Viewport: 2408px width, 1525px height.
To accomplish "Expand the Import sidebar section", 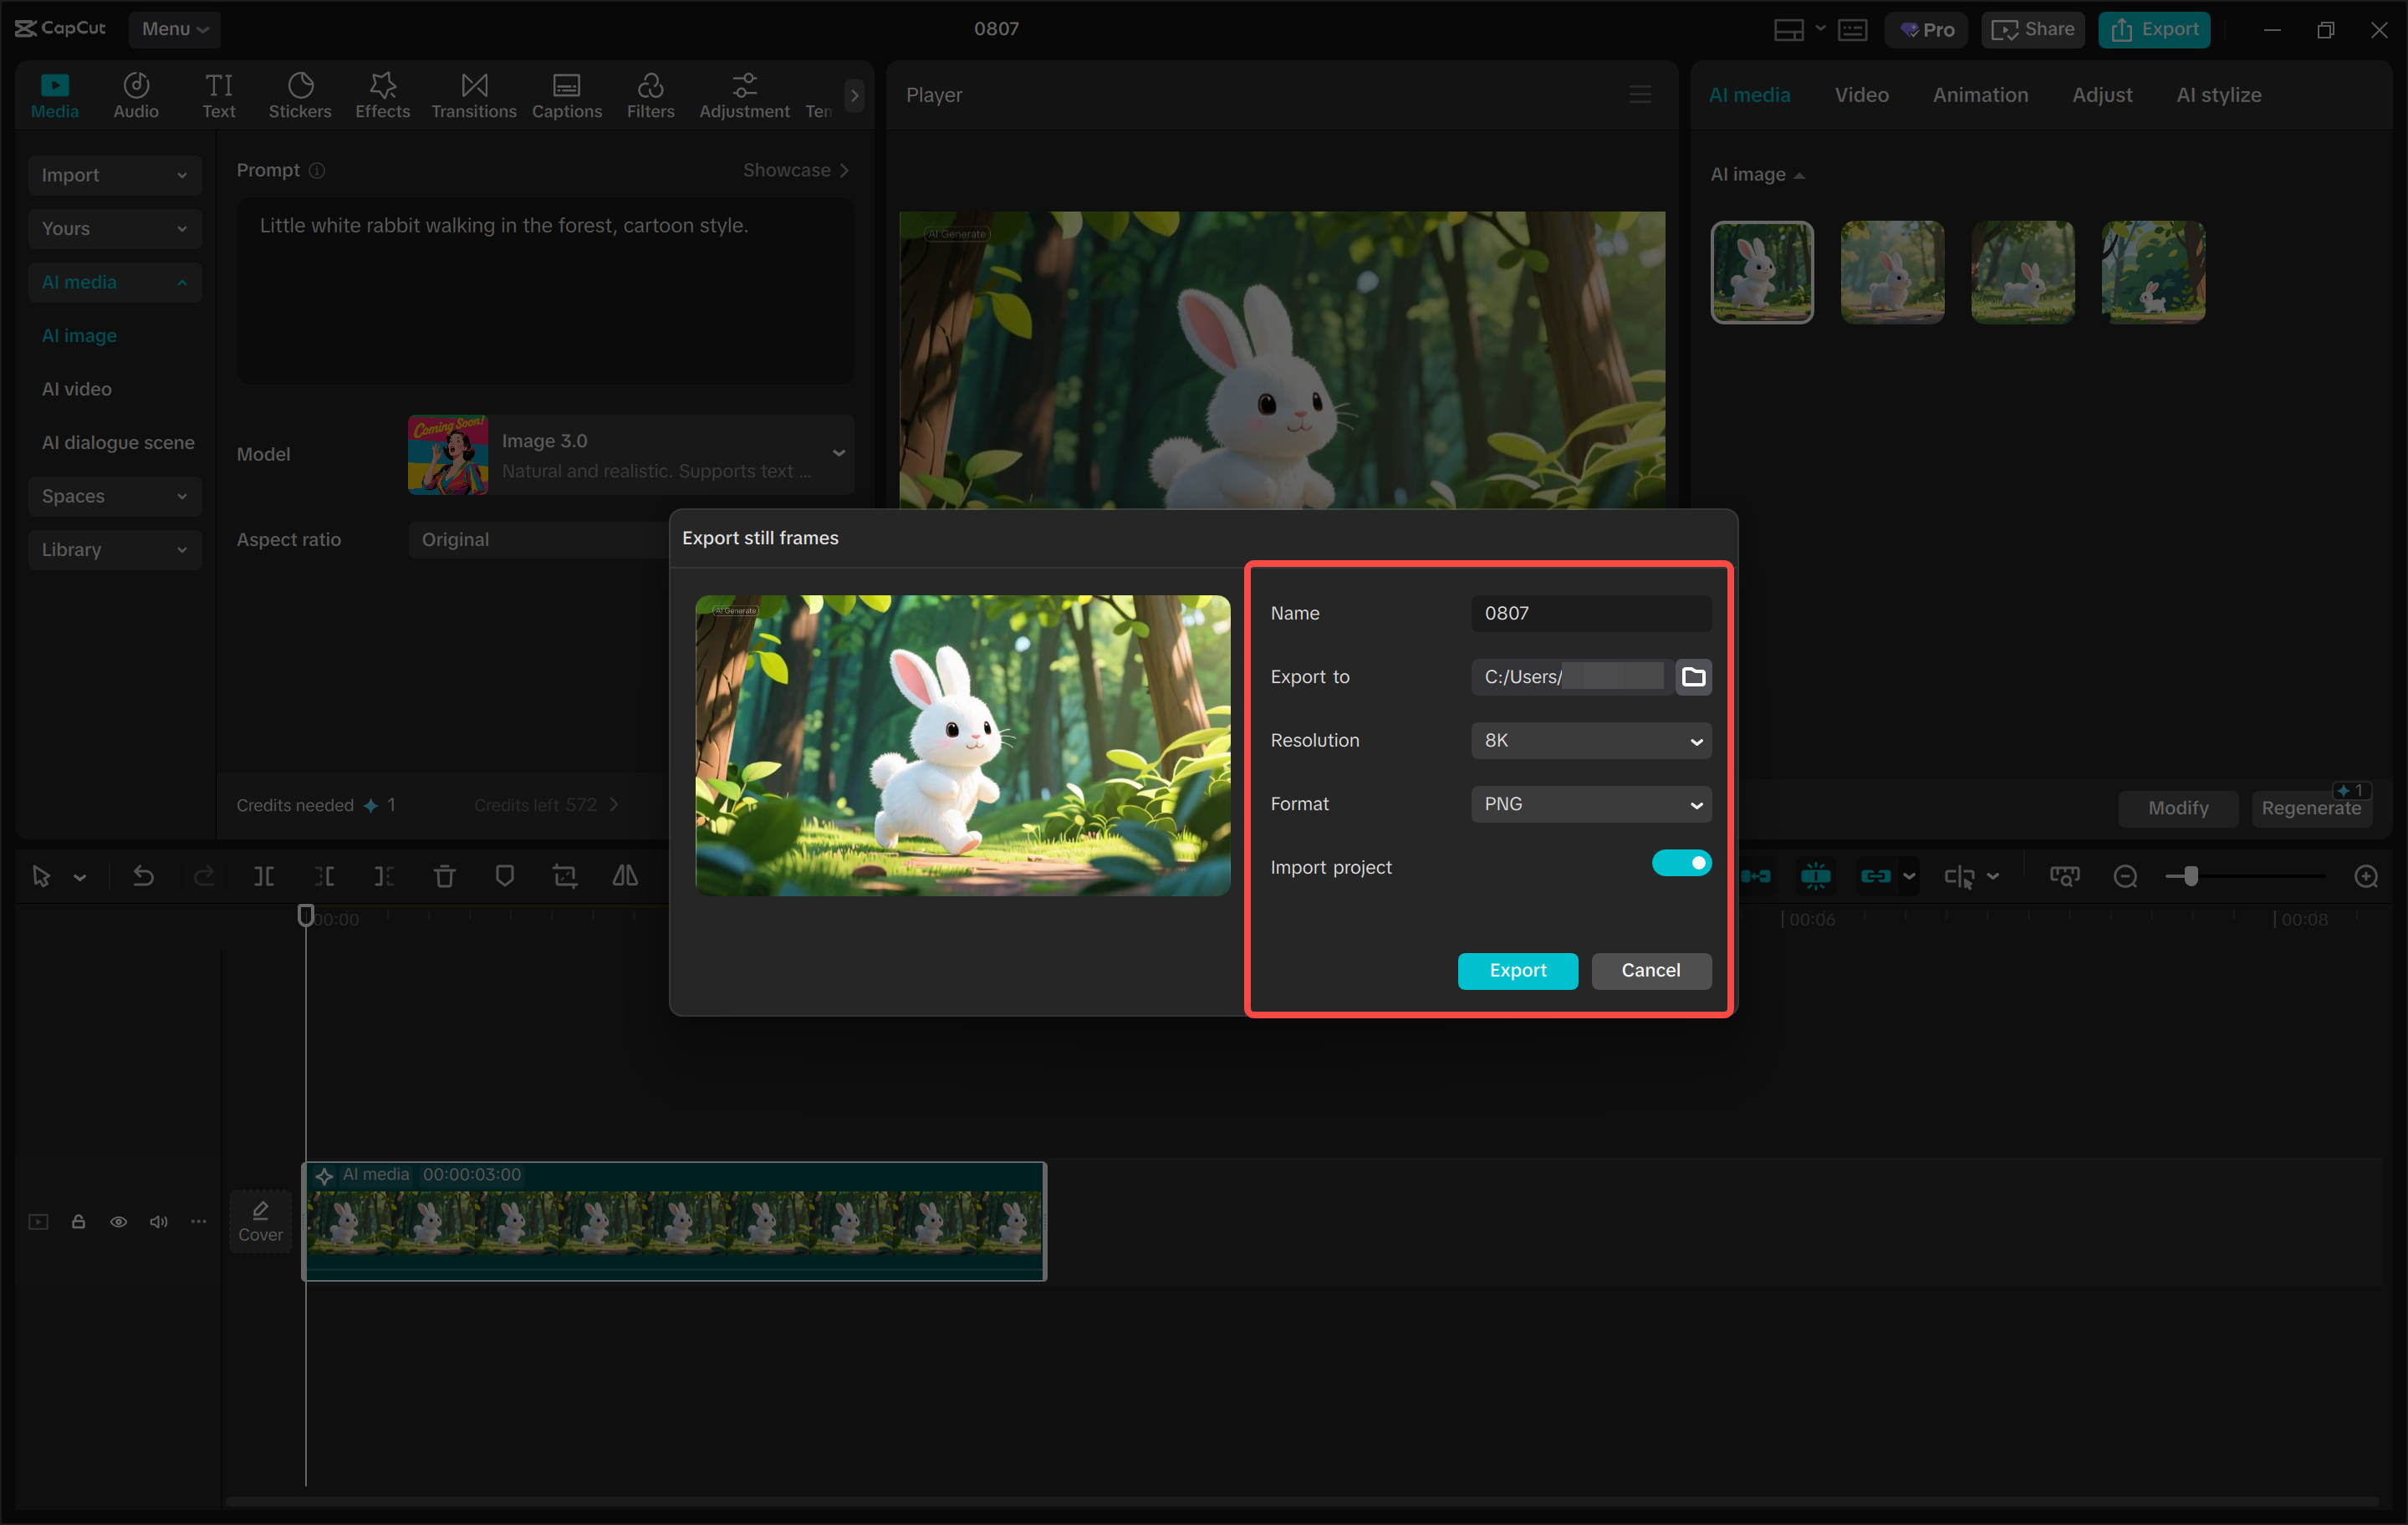I will pyautogui.click(x=114, y=175).
